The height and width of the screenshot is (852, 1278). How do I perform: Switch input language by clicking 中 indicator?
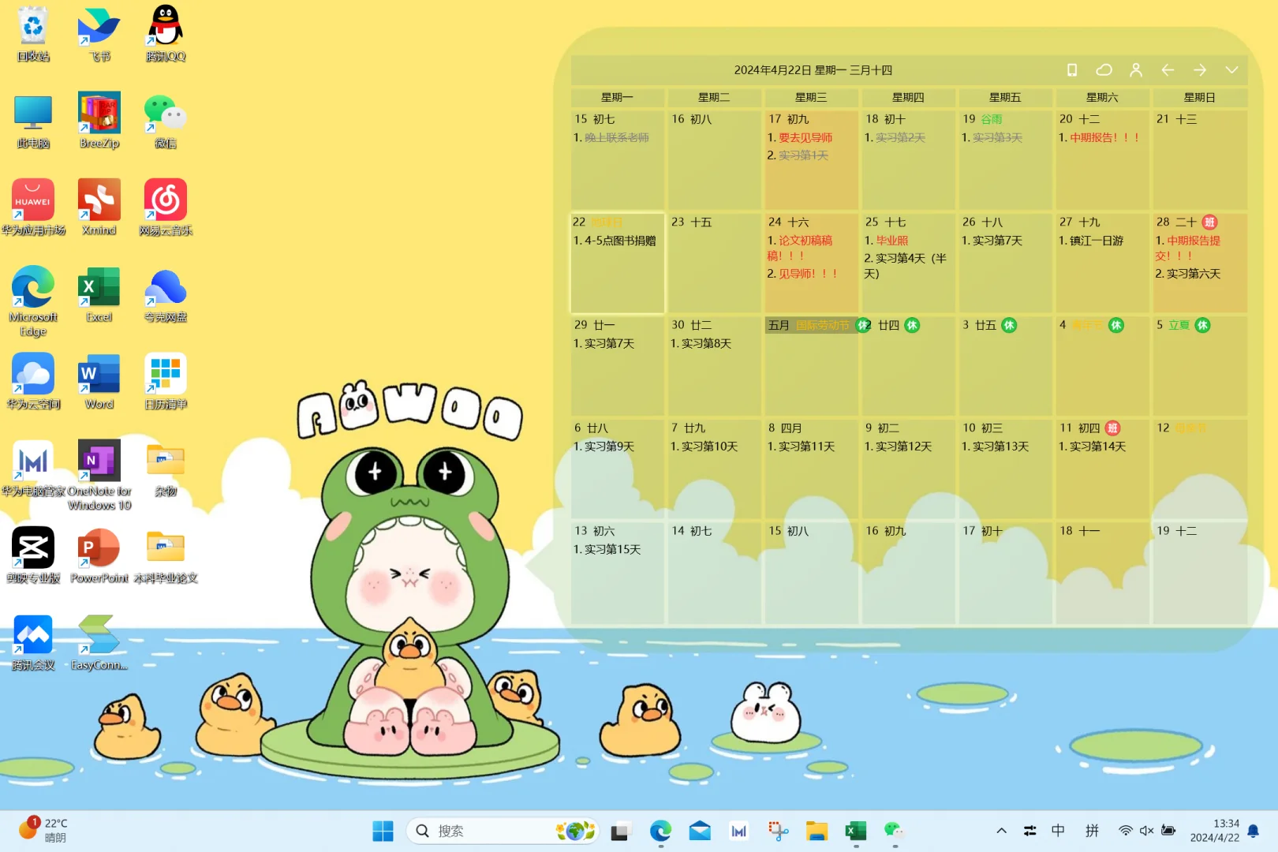point(1058,831)
